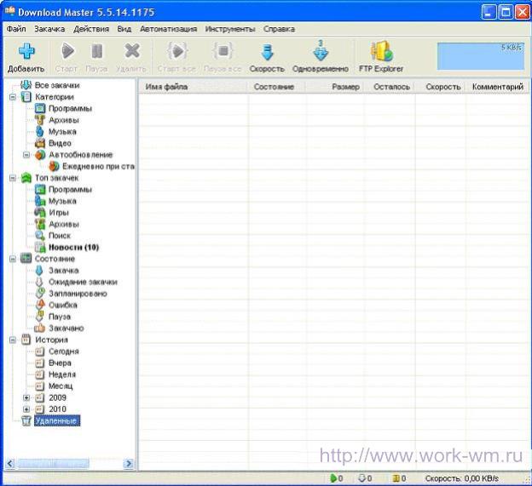Click the active downloads counter in the status bar

point(336,478)
